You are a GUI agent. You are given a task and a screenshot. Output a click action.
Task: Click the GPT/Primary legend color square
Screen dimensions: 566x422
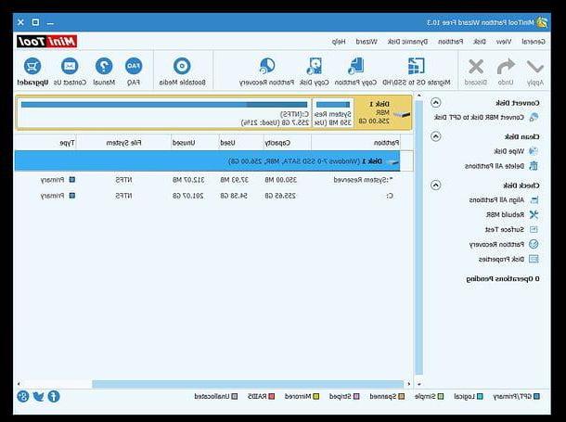536,396
